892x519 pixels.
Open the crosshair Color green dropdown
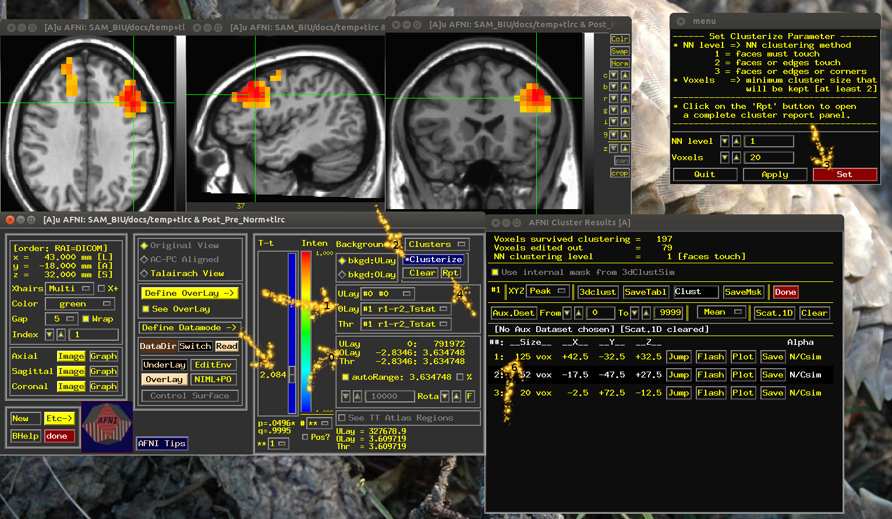click(x=80, y=303)
